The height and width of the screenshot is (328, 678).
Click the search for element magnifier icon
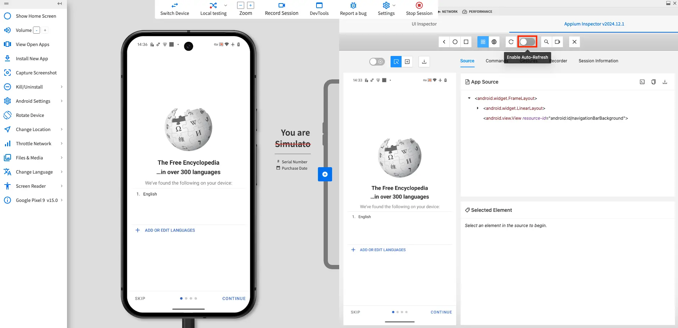click(547, 42)
